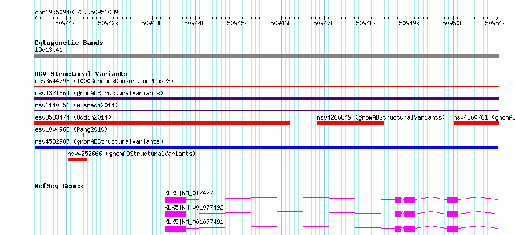Click the 50951k ruler tick label
The height and width of the screenshot is (235, 515).
tap(496, 23)
